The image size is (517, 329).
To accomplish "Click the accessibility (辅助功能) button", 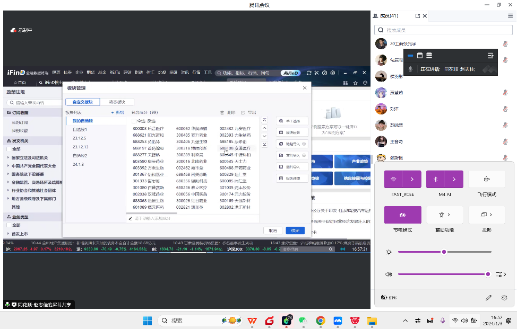I will pyautogui.click(x=444, y=215).
